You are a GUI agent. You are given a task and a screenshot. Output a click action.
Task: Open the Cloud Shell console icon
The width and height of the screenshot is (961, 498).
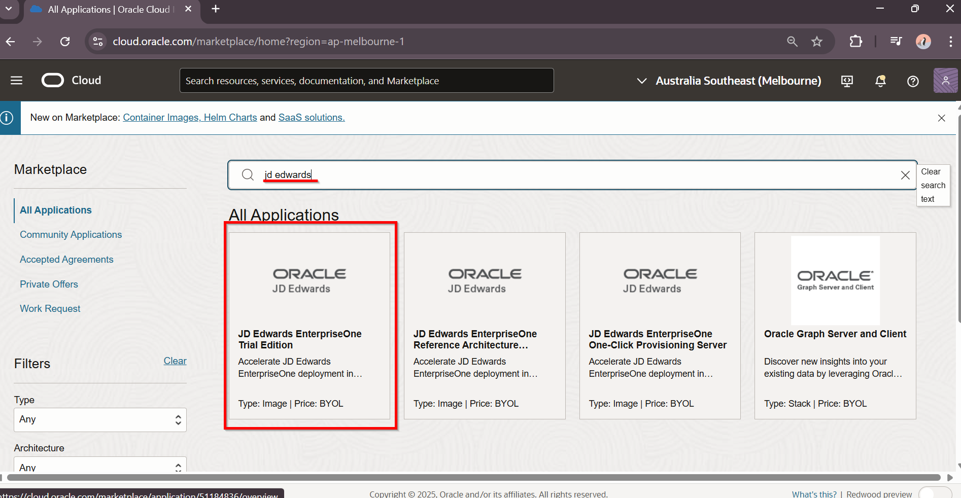846,81
